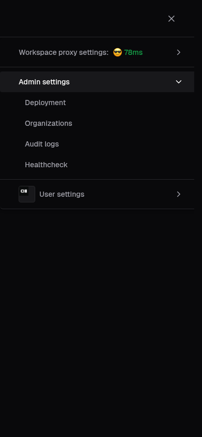Open Workspace proxy settings via right chevron

coord(179,52)
